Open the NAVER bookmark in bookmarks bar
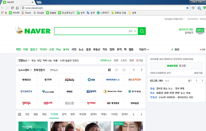206x131 pixels. click(x=14, y=13)
